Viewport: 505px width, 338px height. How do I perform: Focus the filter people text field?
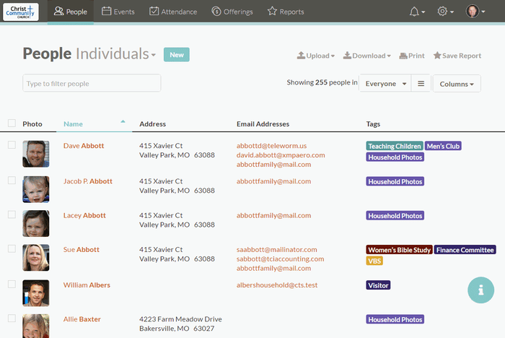[92, 84]
